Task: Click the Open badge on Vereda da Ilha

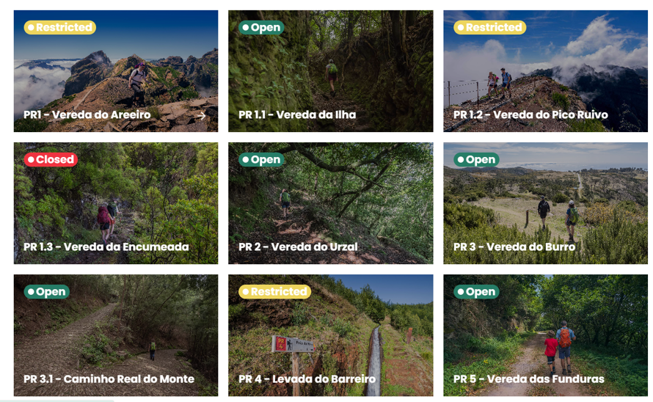Action: click(261, 27)
